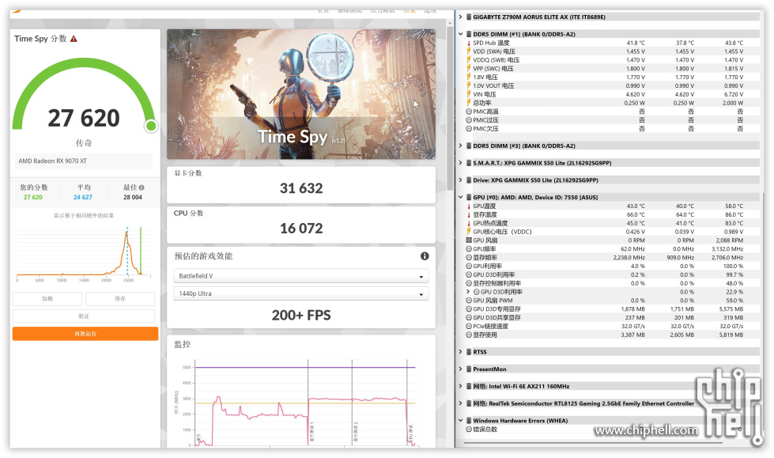Click the voltage icon for VPP (SWC) 电压
The image size is (774, 458).
click(469, 69)
